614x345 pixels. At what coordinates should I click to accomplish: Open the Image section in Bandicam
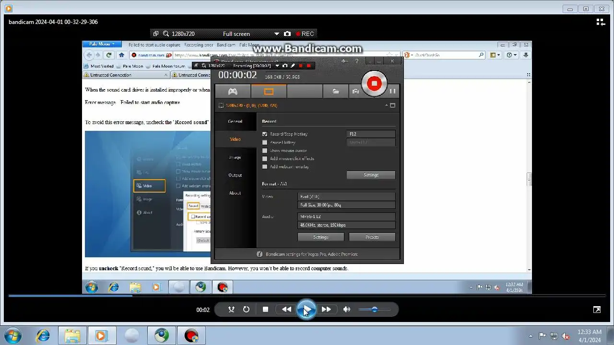pyautogui.click(x=235, y=157)
